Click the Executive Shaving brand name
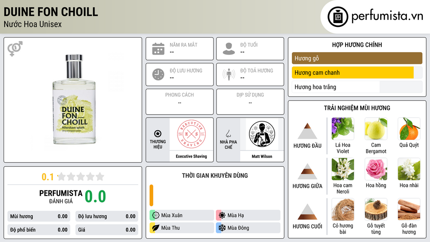 click(x=191, y=156)
